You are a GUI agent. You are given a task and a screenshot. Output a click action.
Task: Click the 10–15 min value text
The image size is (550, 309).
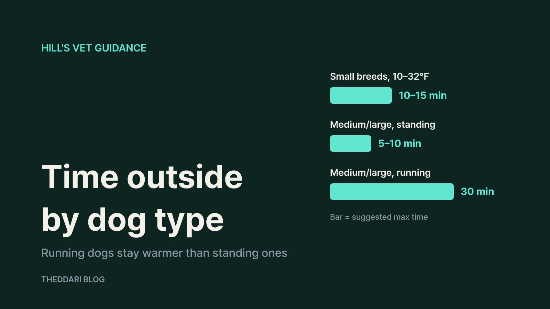pyautogui.click(x=423, y=95)
